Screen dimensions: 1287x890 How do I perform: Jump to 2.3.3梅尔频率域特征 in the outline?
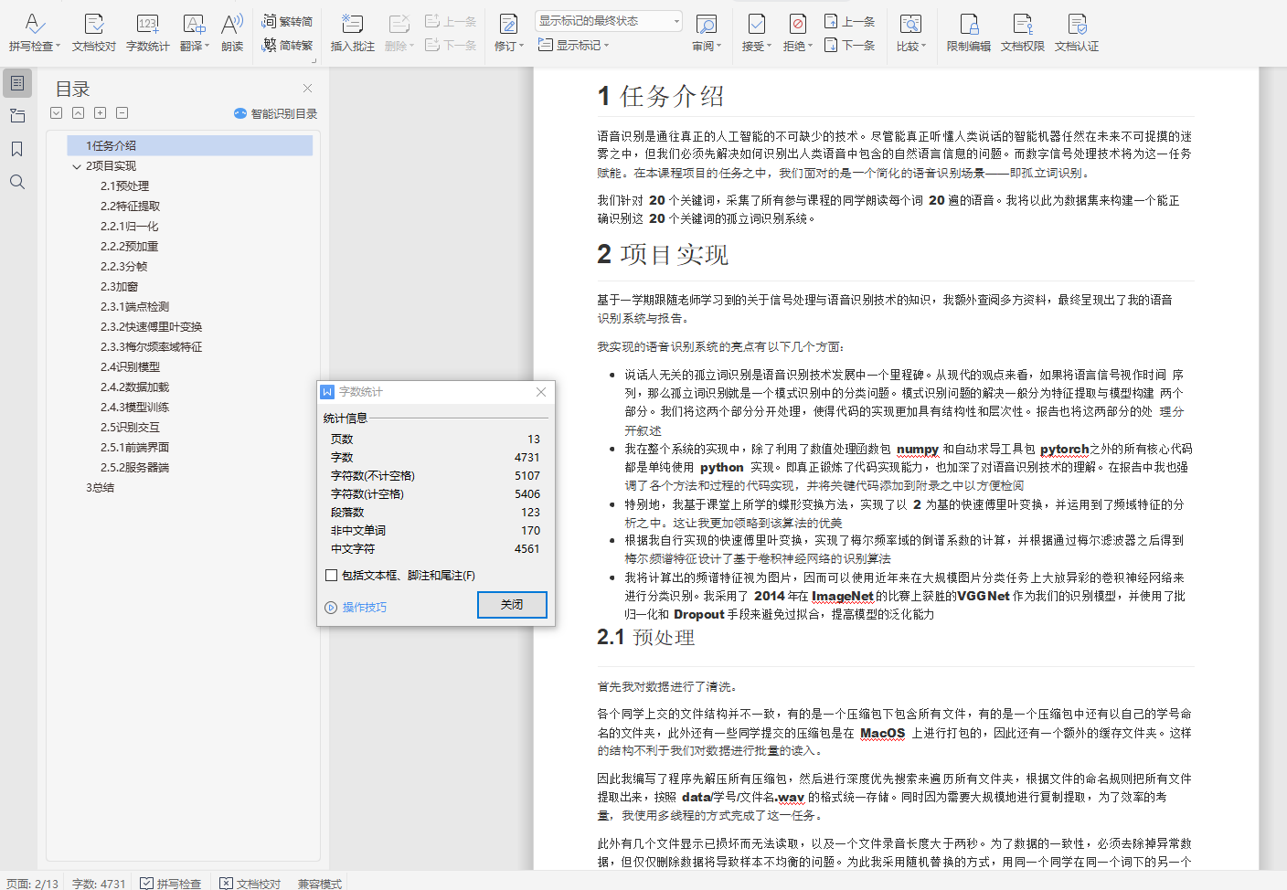151,347
